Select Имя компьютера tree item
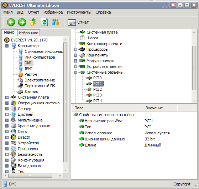Image resolution: width=199 pixels, height=189 pixels. [40, 57]
